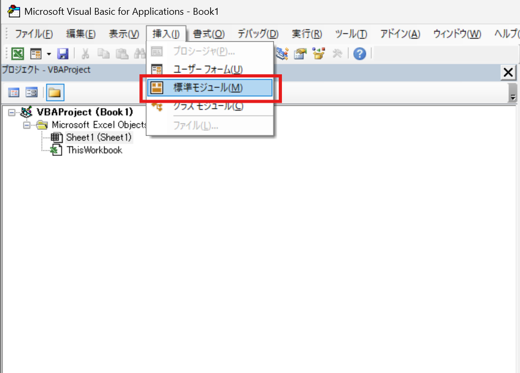Image resolution: width=520 pixels, height=373 pixels.
Task: Click the View Microsoft Excel toolbar icon
Action: click(17, 53)
